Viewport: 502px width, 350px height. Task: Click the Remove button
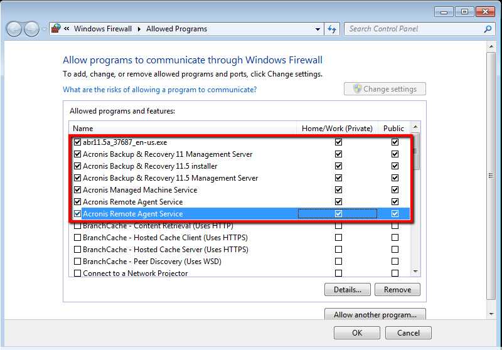coord(397,290)
